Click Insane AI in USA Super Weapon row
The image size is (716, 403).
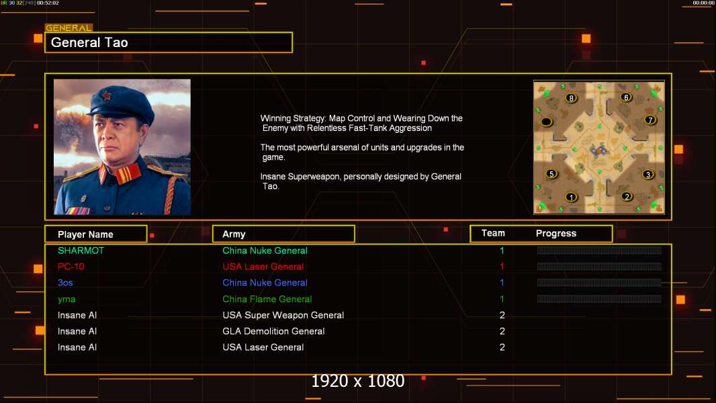point(77,316)
